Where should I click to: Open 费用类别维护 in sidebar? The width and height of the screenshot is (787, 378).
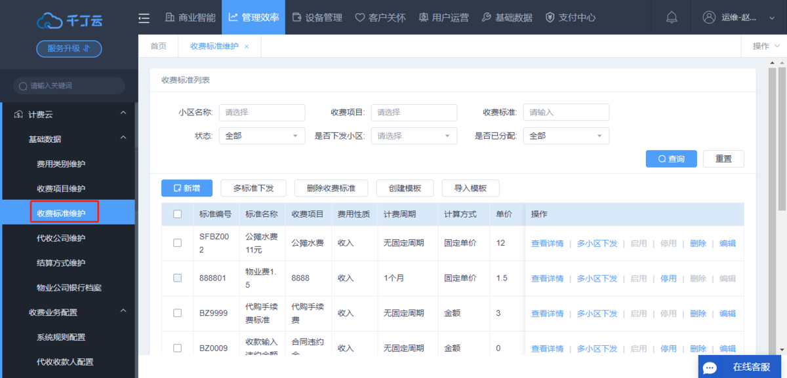(x=61, y=164)
